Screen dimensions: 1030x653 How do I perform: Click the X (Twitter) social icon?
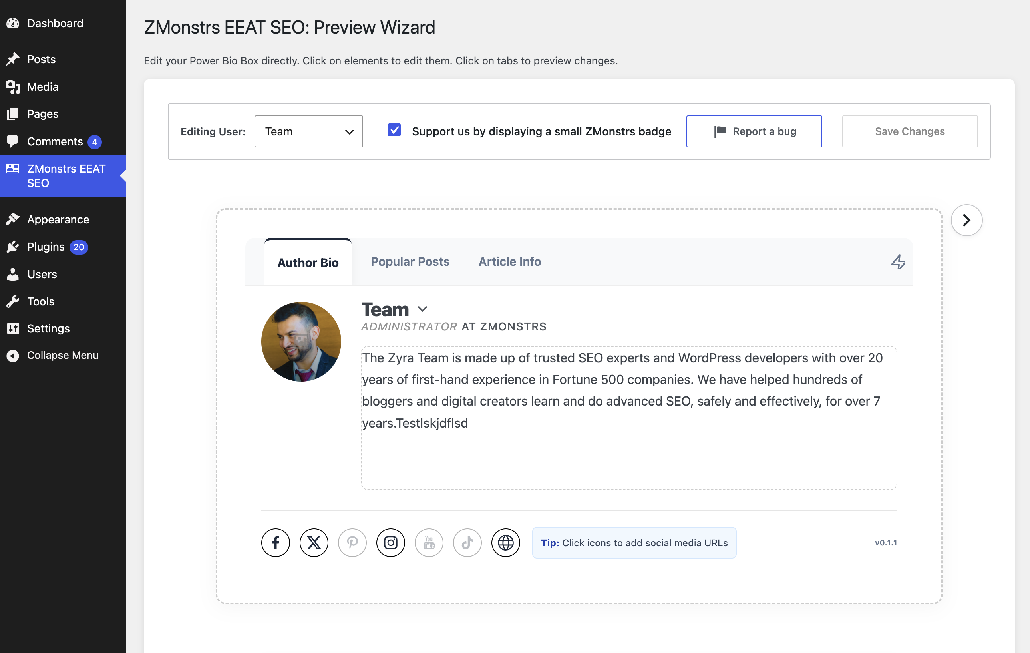[x=314, y=543]
